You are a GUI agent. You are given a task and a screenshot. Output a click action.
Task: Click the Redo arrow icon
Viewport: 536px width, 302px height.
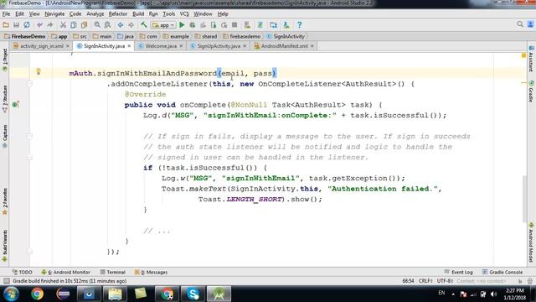[x=50, y=24]
